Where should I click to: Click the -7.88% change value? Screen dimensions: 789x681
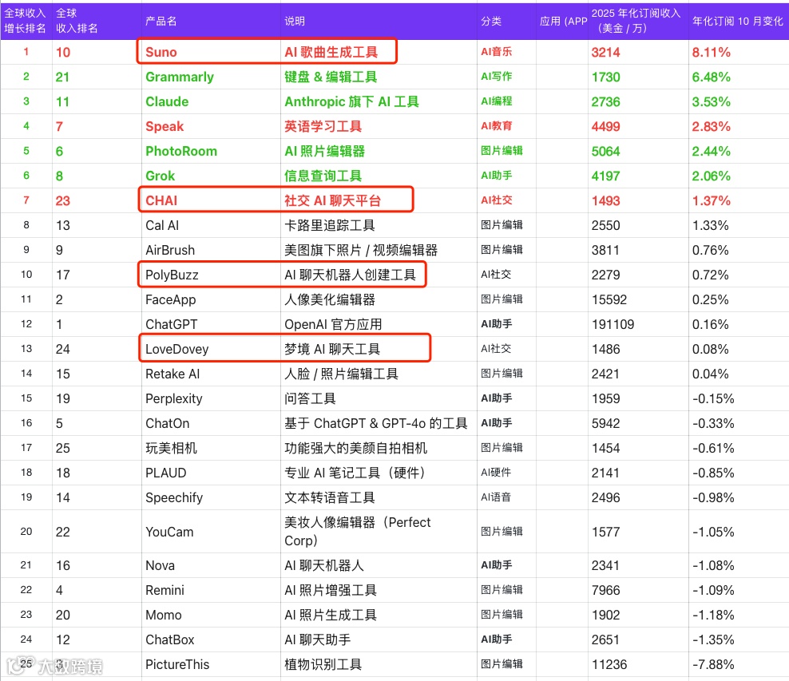[713, 664]
